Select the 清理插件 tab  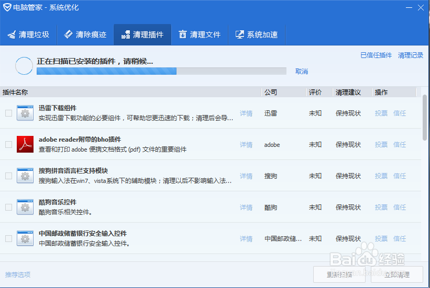[142, 34]
